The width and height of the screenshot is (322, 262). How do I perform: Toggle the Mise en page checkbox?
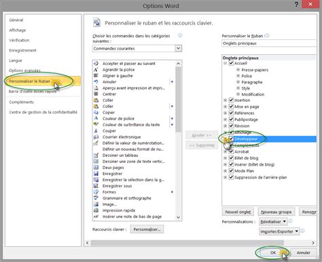pos(231,107)
